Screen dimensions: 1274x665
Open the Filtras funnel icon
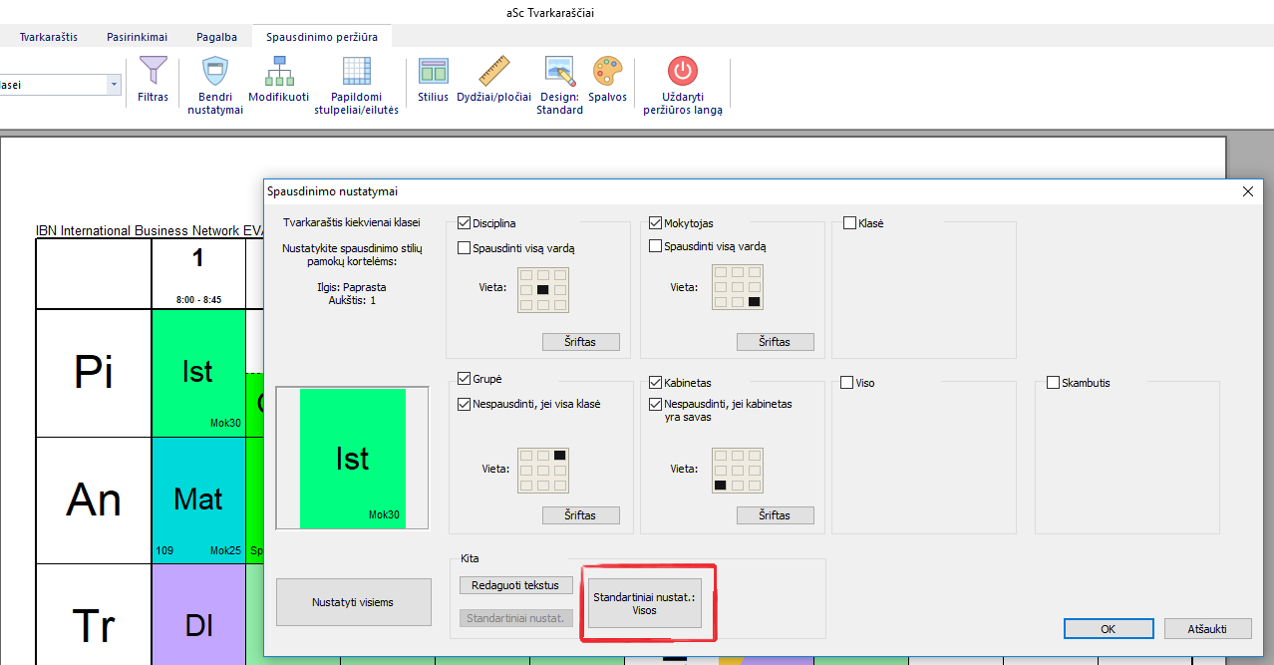click(153, 72)
